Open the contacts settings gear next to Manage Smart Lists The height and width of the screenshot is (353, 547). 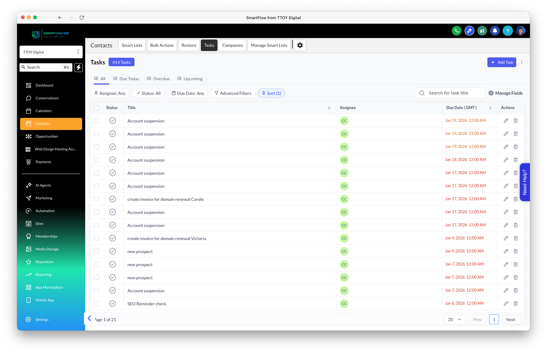click(x=300, y=45)
